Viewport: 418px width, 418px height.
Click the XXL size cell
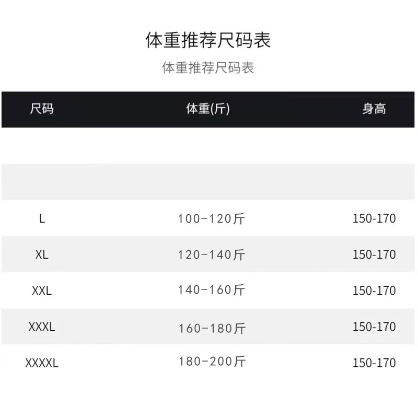coord(42,291)
